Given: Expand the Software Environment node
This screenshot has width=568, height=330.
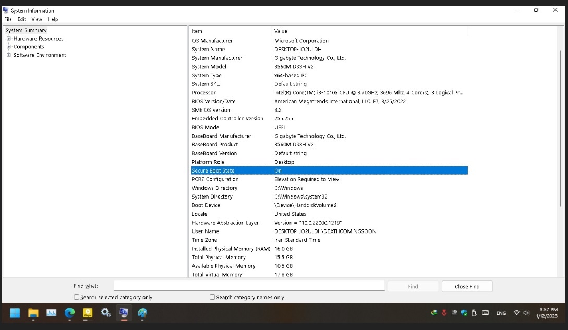Looking at the screenshot, I should [x=9, y=55].
